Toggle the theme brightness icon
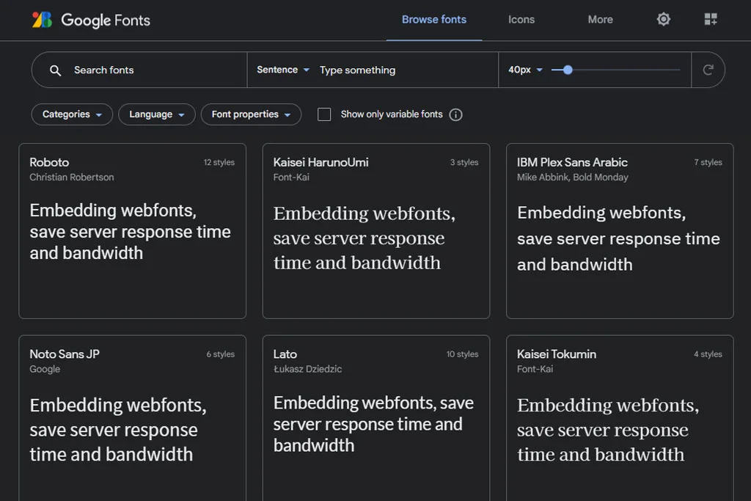Viewport: 751px width, 501px height. coord(664,20)
